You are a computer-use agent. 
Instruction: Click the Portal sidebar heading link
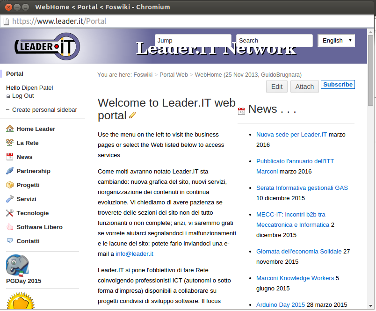pyautogui.click(x=14, y=73)
